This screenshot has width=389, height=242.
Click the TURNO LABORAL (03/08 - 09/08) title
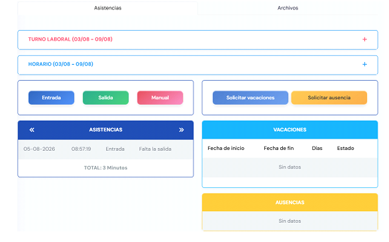coord(70,39)
